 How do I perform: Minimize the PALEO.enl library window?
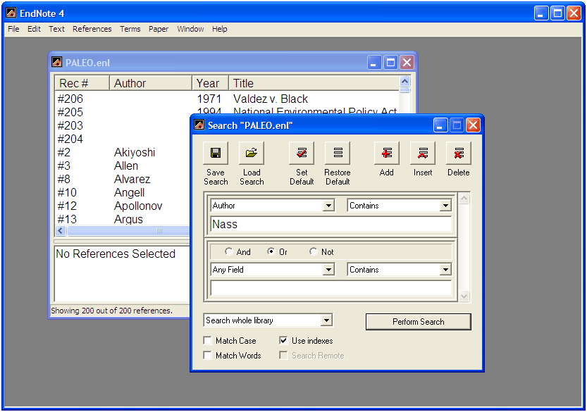point(374,62)
